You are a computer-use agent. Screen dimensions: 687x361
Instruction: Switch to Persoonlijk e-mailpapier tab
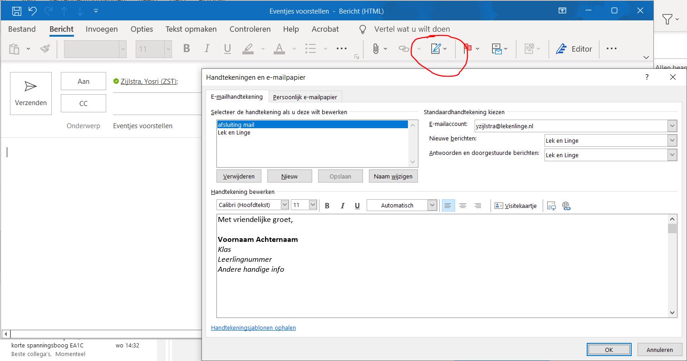(305, 97)
